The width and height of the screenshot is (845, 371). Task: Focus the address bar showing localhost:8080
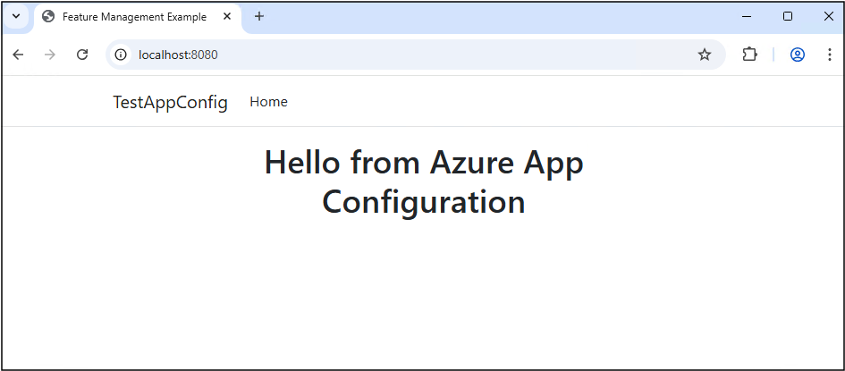click(402, 55)
